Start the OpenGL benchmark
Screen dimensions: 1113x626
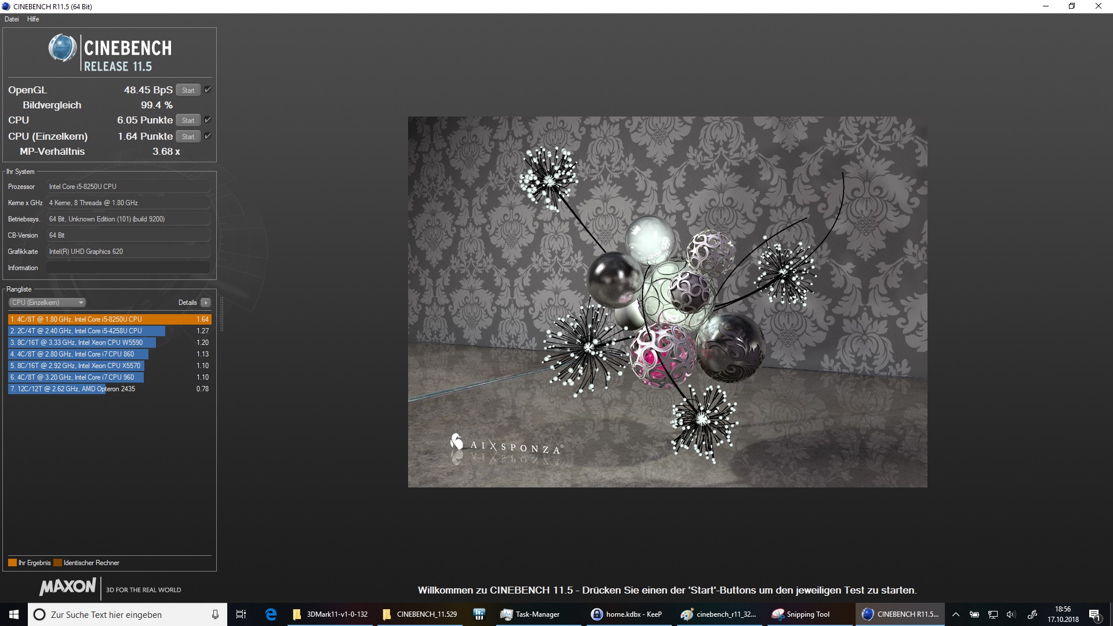188,90
